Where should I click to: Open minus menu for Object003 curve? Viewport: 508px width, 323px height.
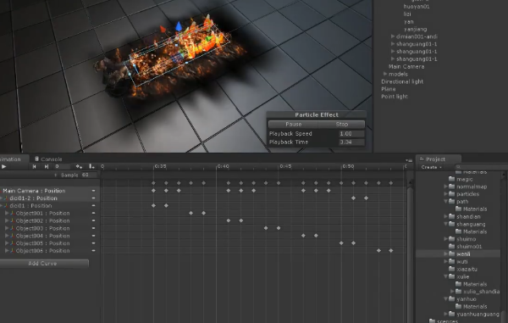[93, 228]
